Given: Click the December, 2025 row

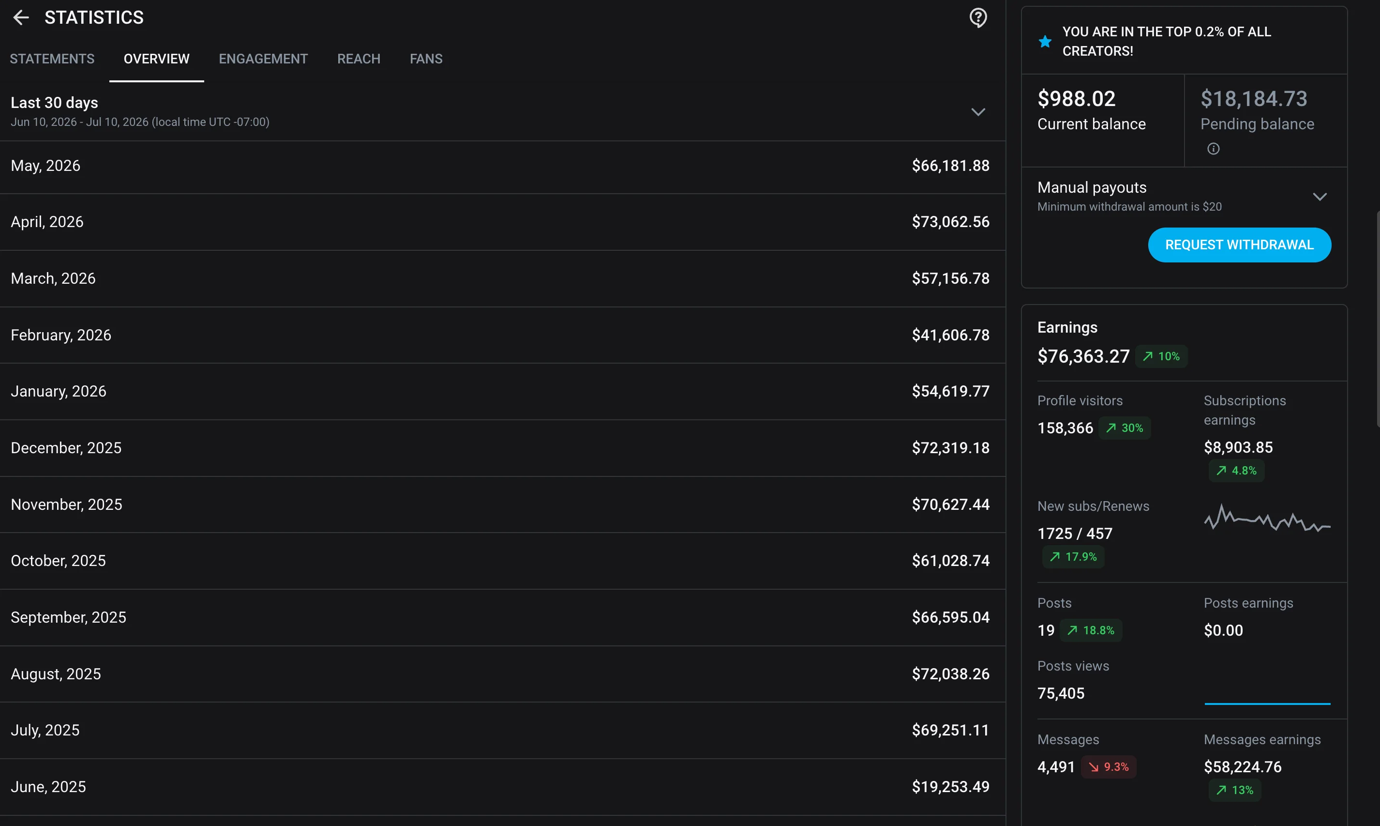Looking at the screenshot, I should point(502,448).
